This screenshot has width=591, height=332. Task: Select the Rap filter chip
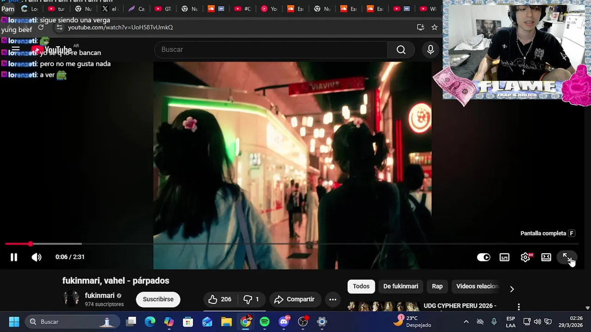click(x=437, y=286)
